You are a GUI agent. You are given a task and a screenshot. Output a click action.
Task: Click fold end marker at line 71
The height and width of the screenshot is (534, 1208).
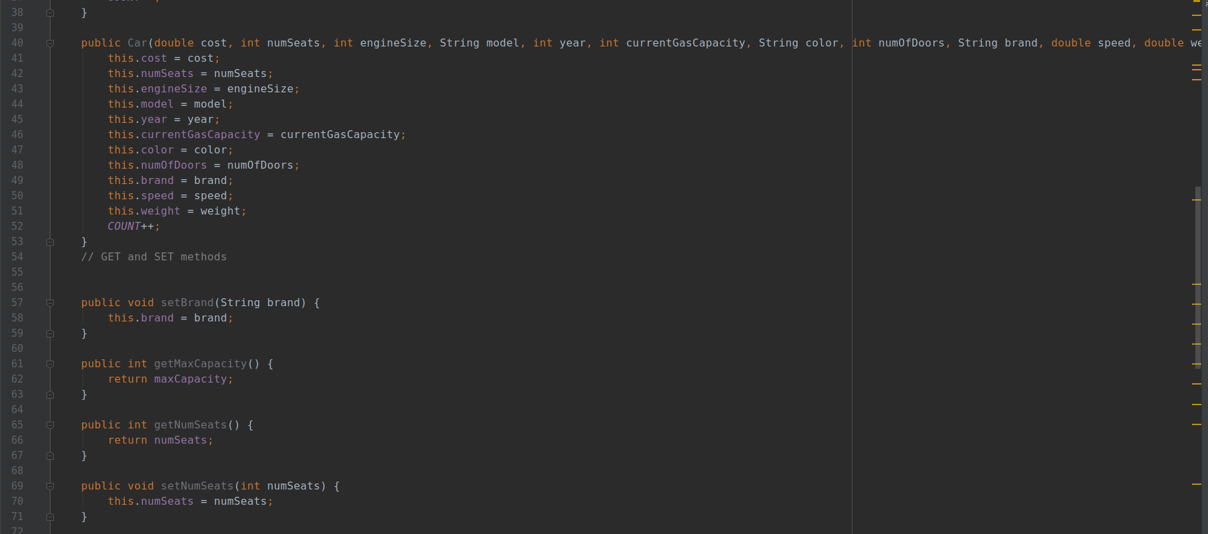tap(50, 517)
